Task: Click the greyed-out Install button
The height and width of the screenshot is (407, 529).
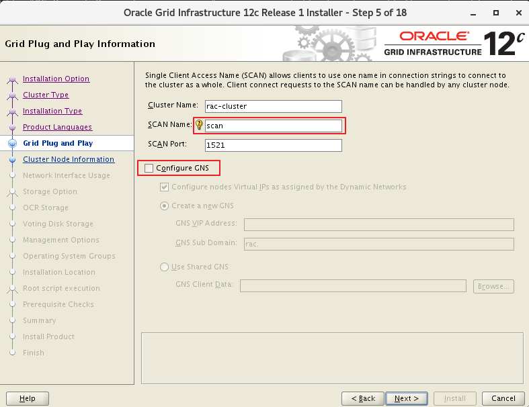Action: (455, 398)
